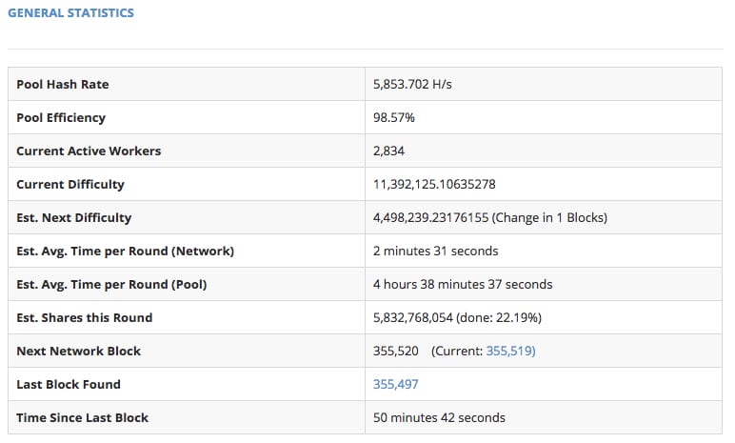
Task: Click the current block 355,519 link
Action: [508, 352]
